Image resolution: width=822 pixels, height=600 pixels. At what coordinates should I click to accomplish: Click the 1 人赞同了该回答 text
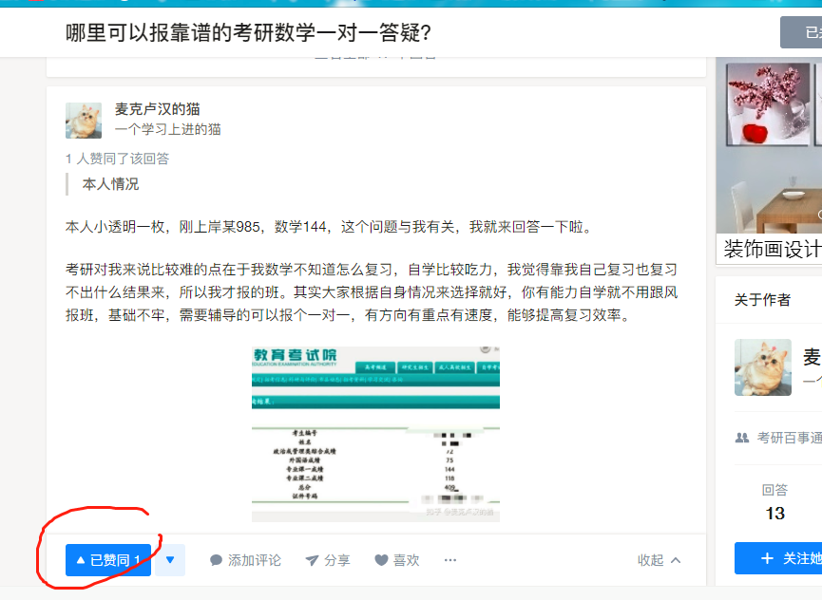click(x=118, y=159)
